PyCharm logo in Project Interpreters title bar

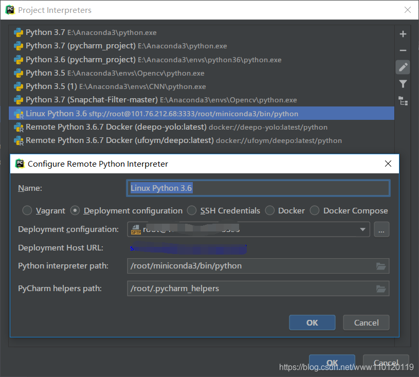point(10,10)
